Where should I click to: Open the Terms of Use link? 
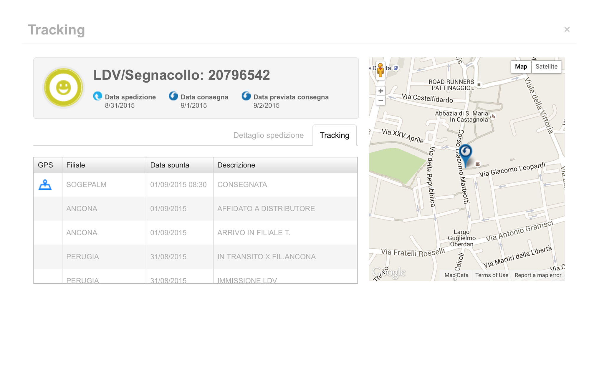492,275
